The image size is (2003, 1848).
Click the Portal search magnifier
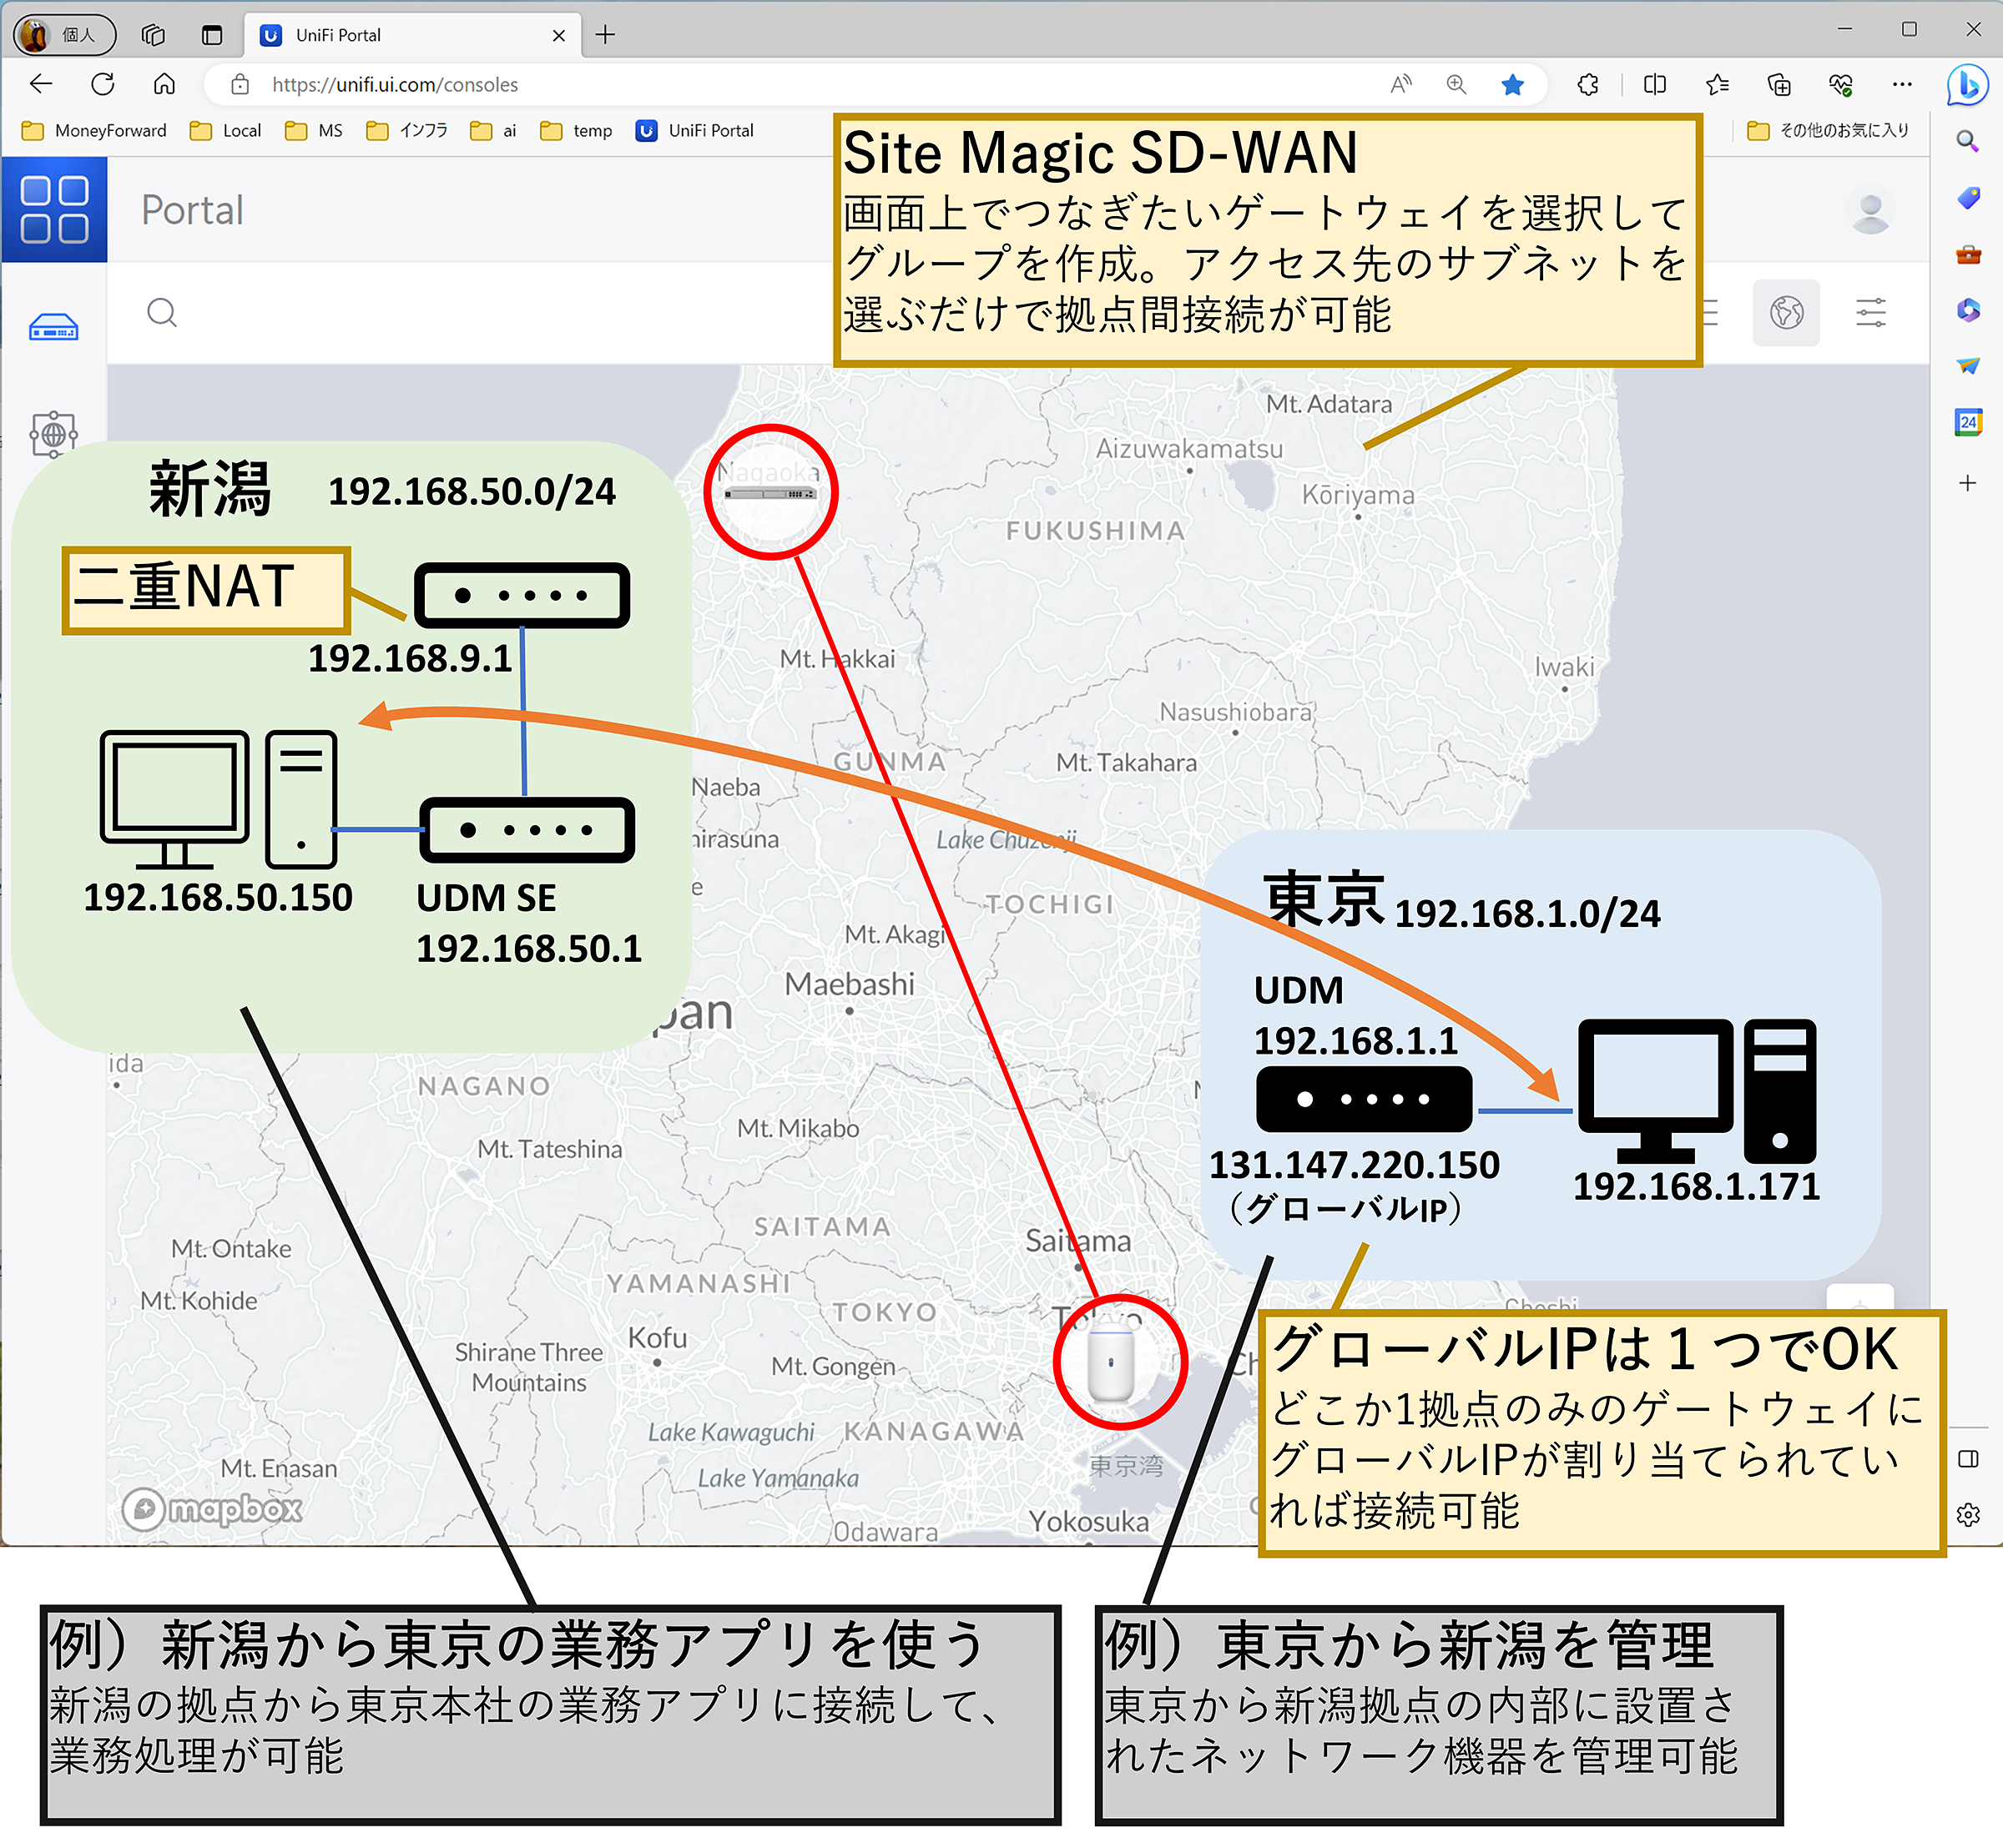tap(162, 313)
